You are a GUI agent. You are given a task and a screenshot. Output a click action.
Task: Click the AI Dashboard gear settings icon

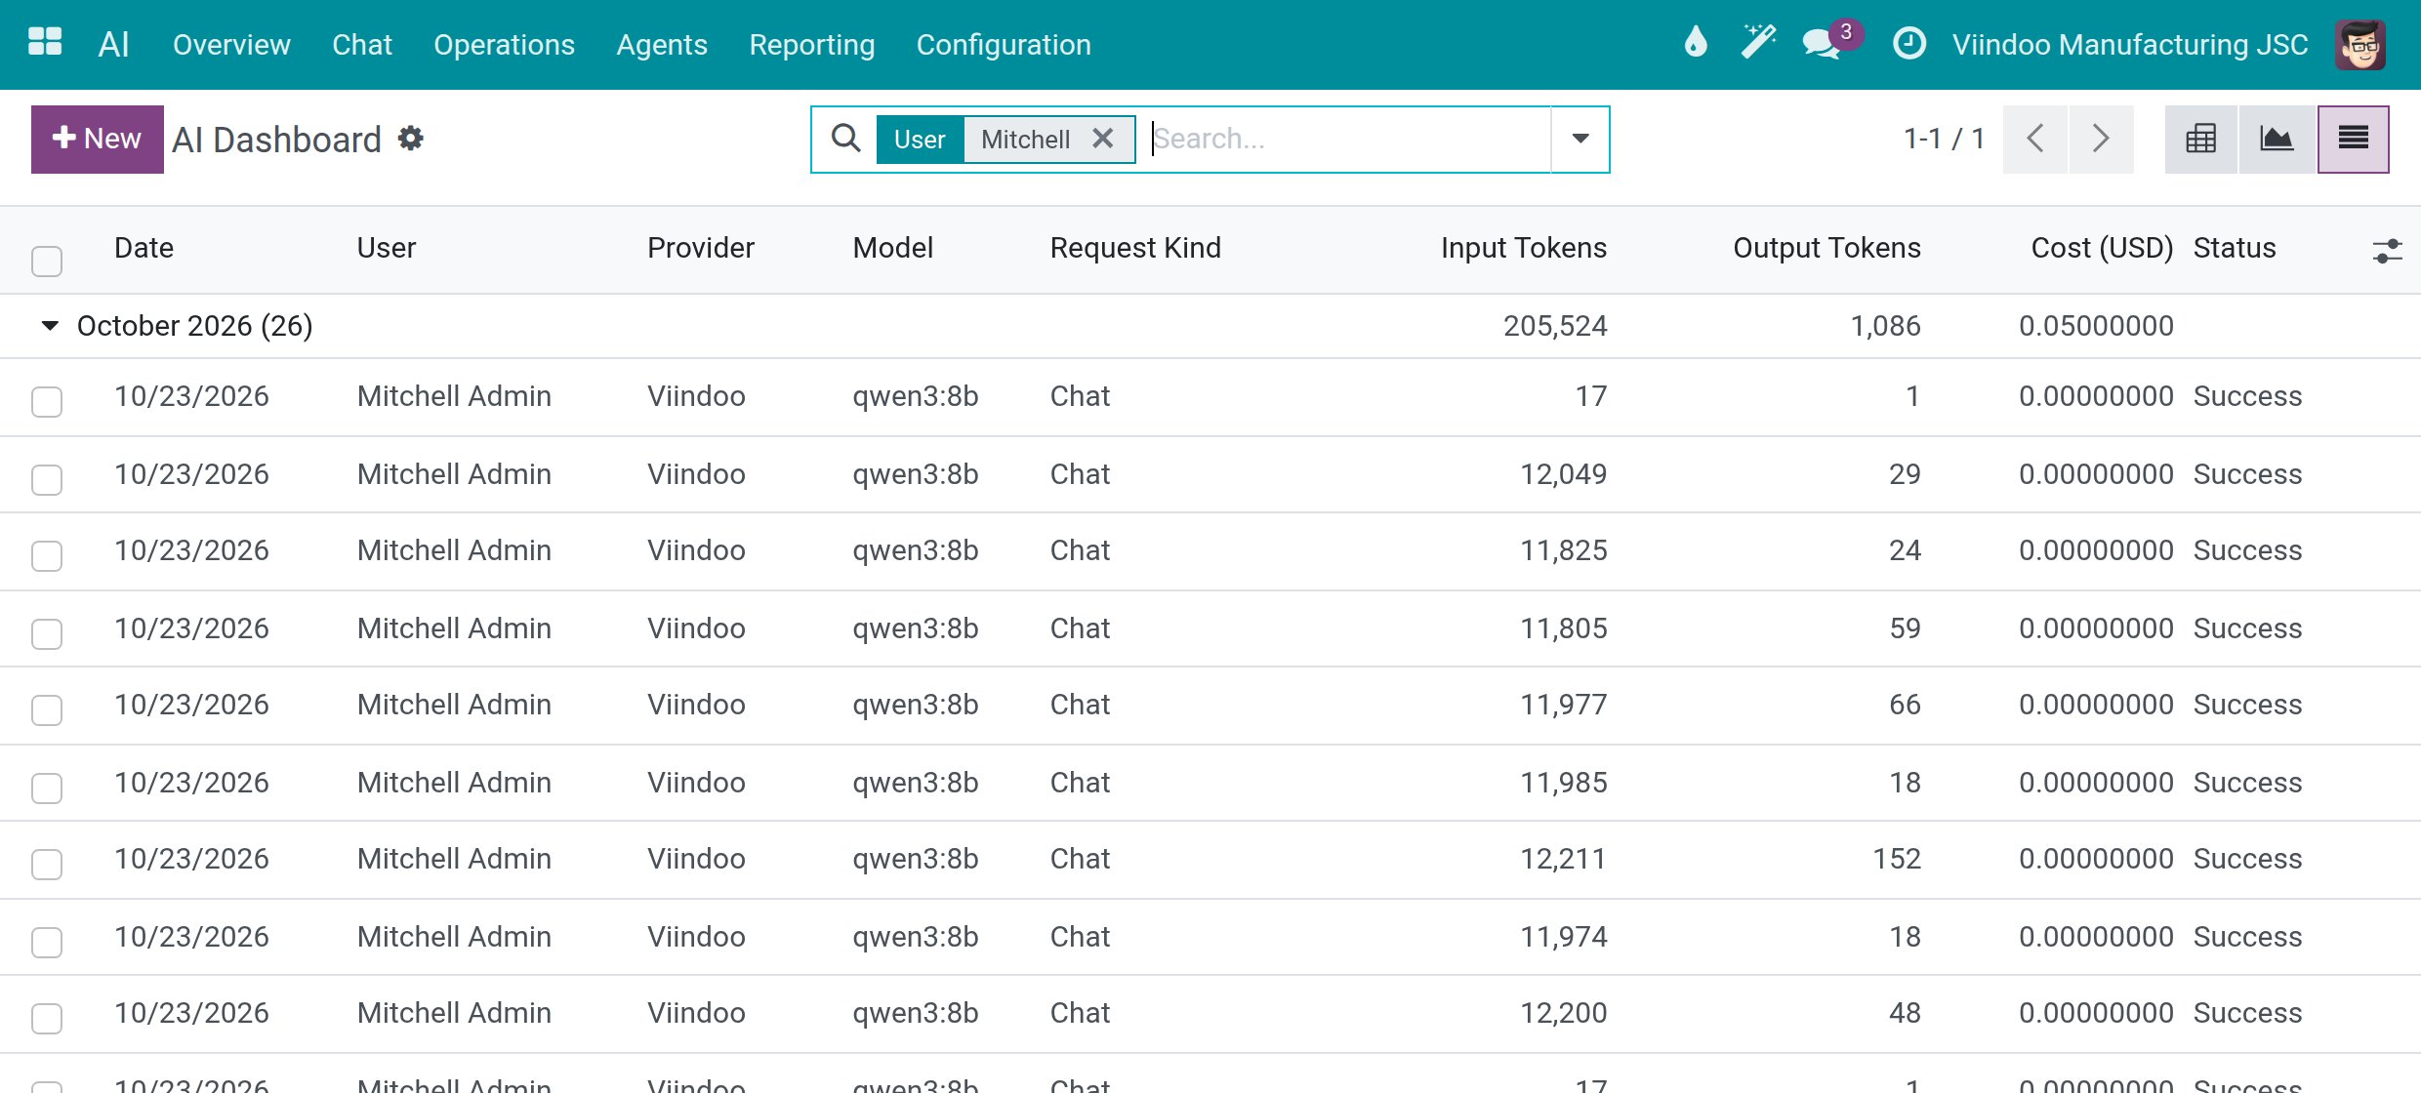point(411,139)
